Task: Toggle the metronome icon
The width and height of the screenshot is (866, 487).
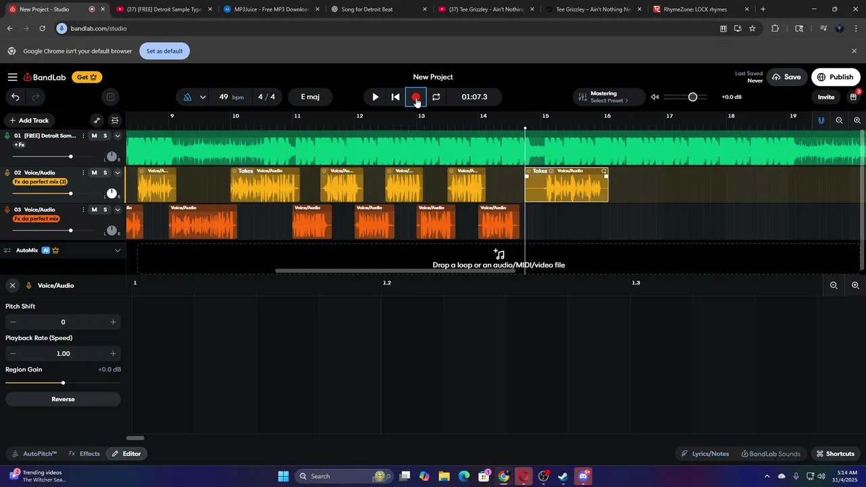Action: point(187,97)
